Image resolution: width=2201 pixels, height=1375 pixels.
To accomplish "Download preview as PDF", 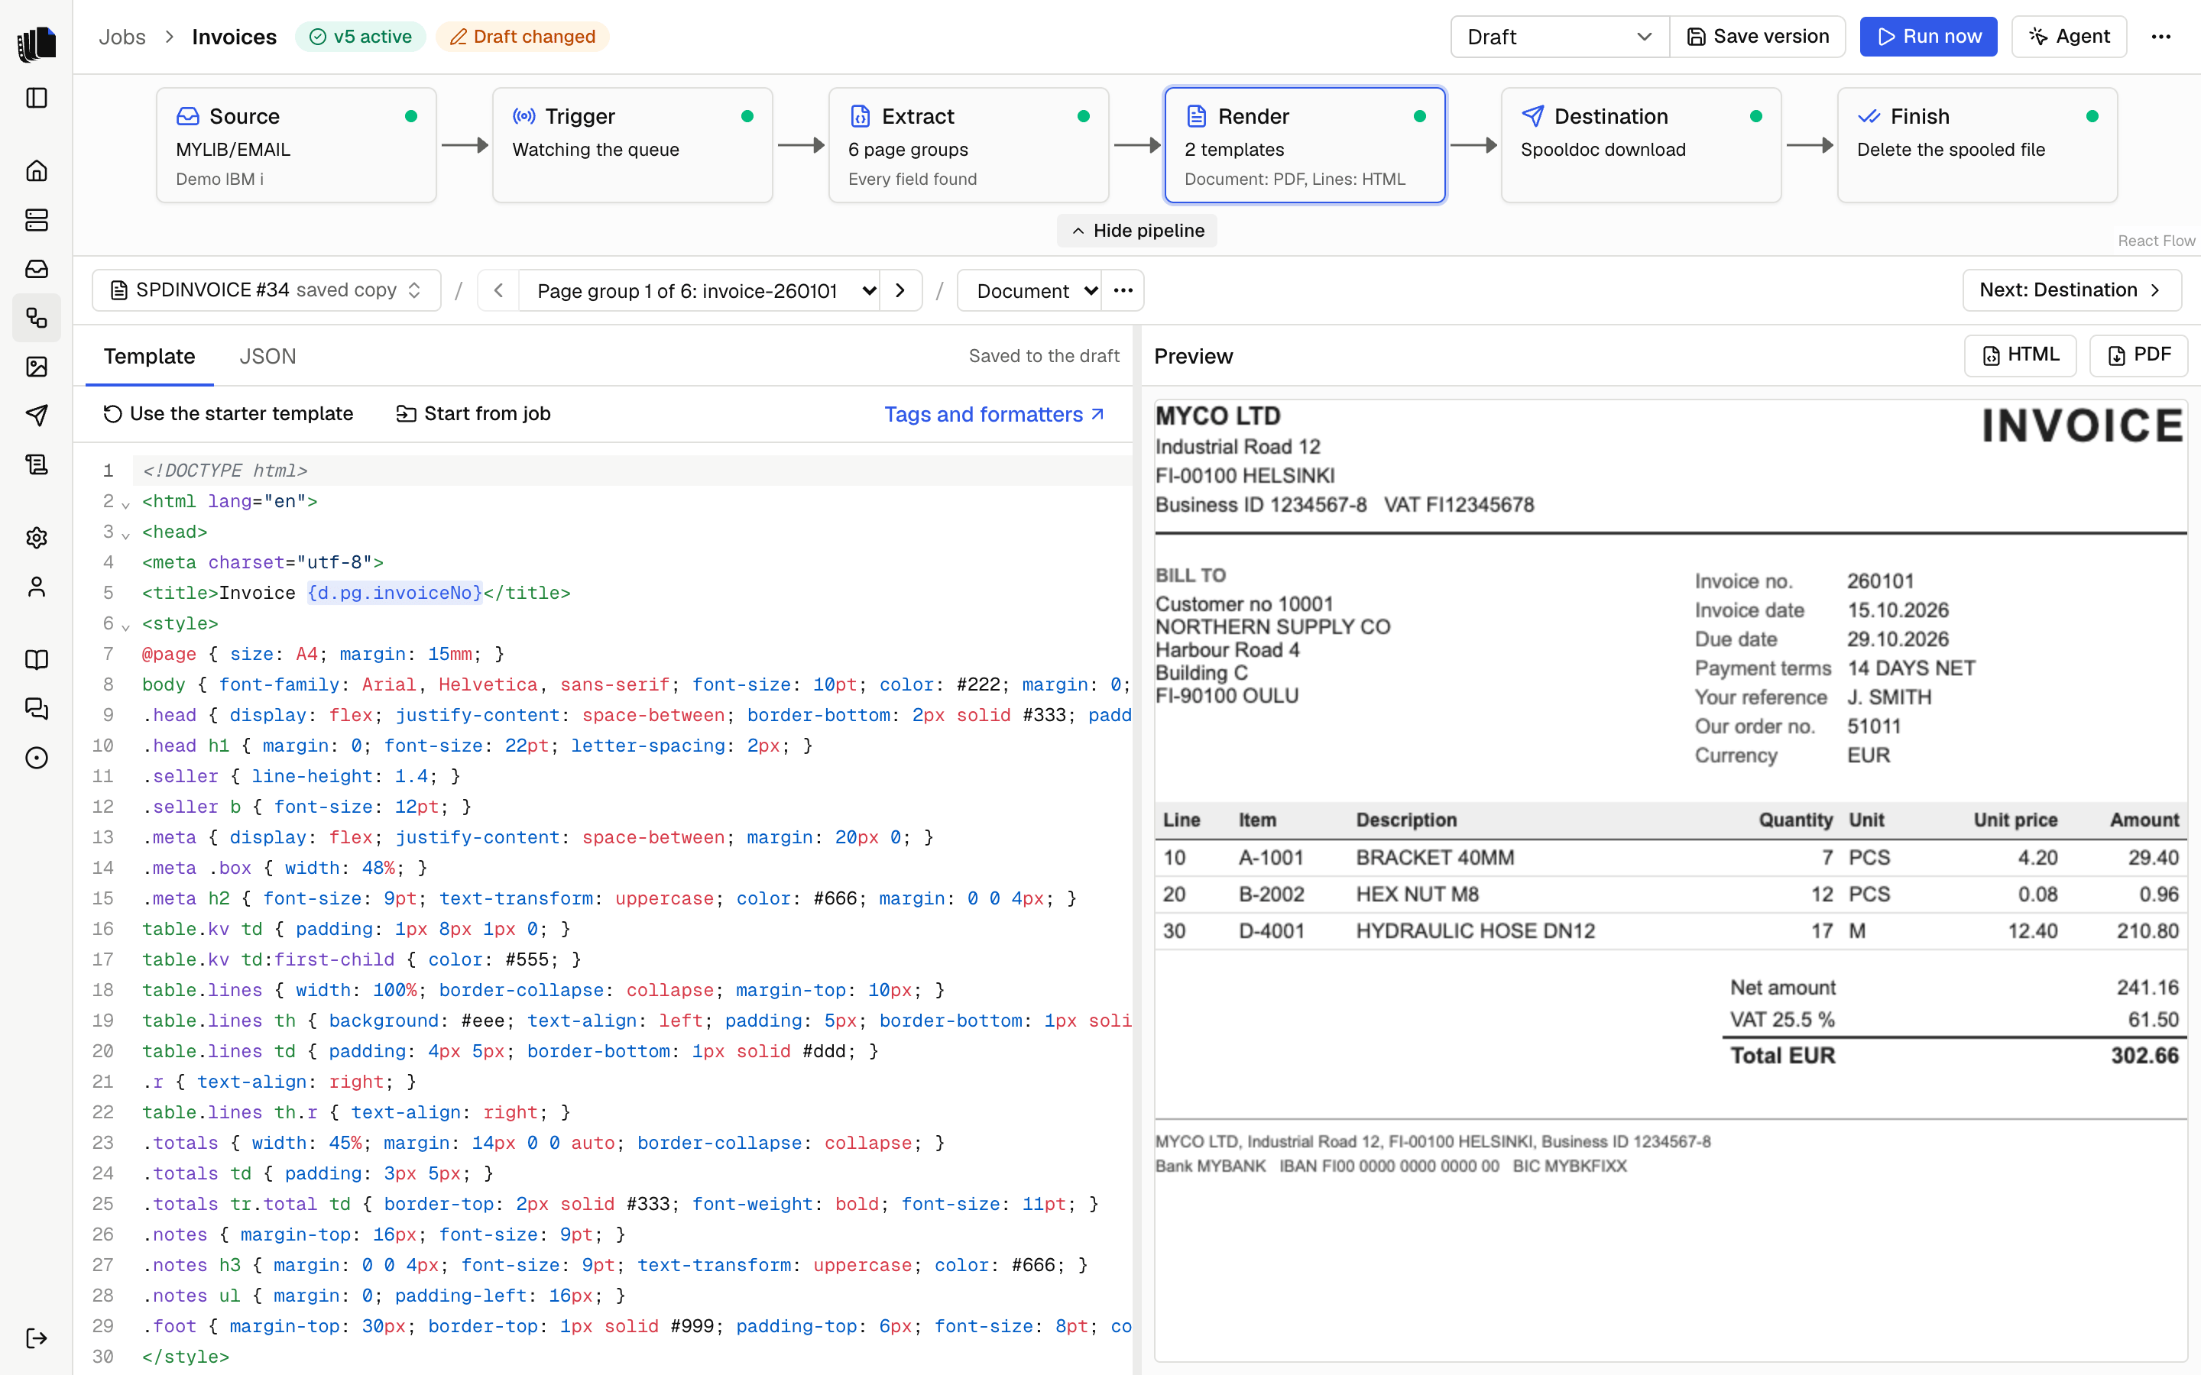I will click(2138, 354).
